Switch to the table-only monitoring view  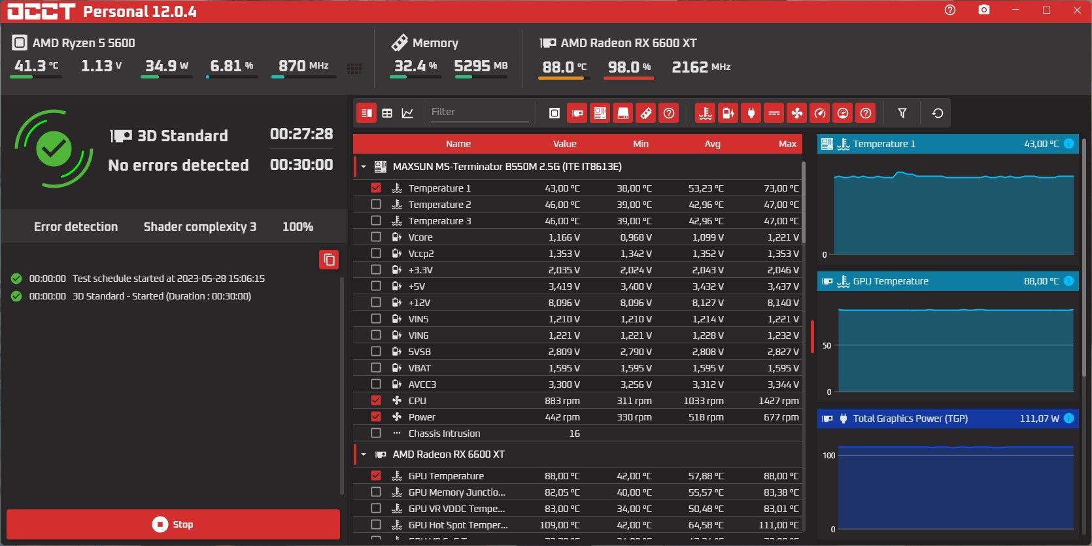pos(387,113)
